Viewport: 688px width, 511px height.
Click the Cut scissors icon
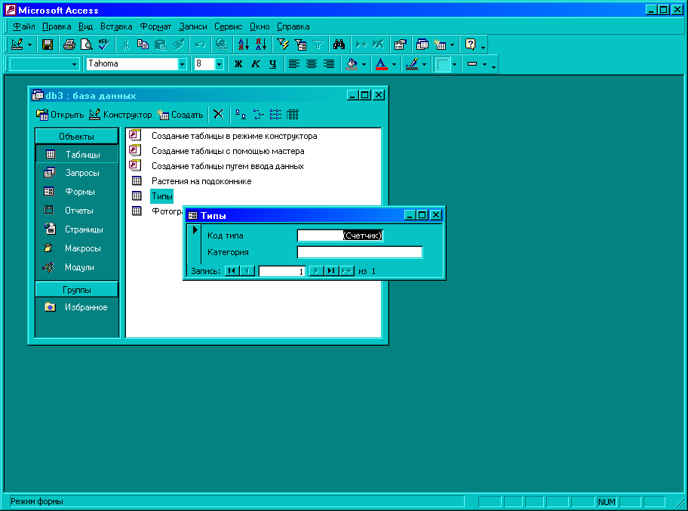coord(126,45)
